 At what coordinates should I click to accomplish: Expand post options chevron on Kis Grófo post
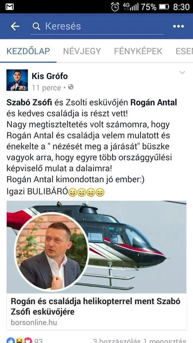click(x=182, y=73)
